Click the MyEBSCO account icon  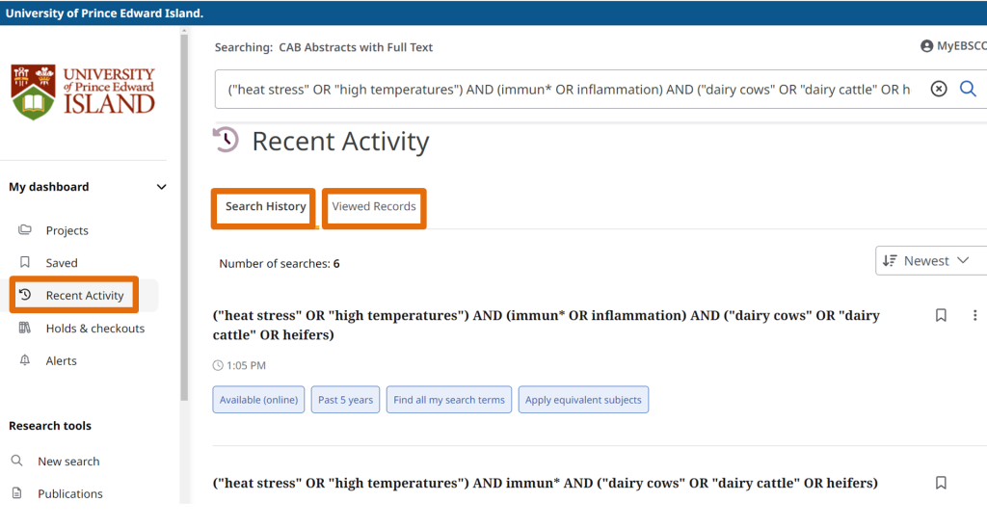tap(927, 46)
